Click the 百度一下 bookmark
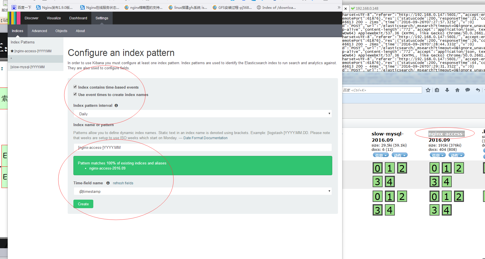 coord(22,8)
